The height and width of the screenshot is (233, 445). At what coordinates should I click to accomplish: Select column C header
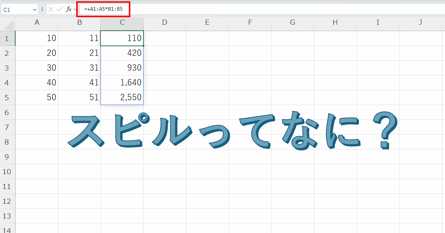tap(122, 23)
